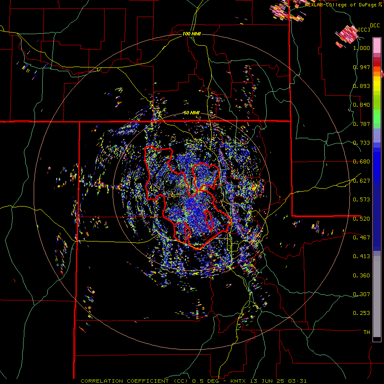Select the 0.680 scale value
This screenshot has width=384, height=384.
(361, 162)
